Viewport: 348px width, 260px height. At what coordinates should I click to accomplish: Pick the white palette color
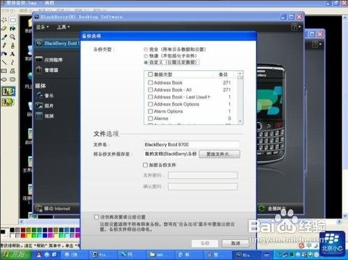point(13,236)
